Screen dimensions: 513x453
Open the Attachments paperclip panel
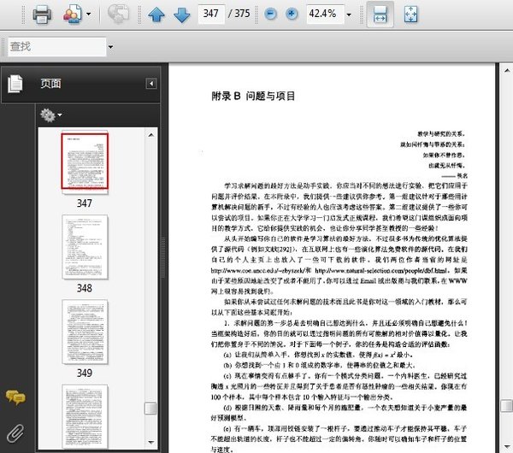pos(15,430)
